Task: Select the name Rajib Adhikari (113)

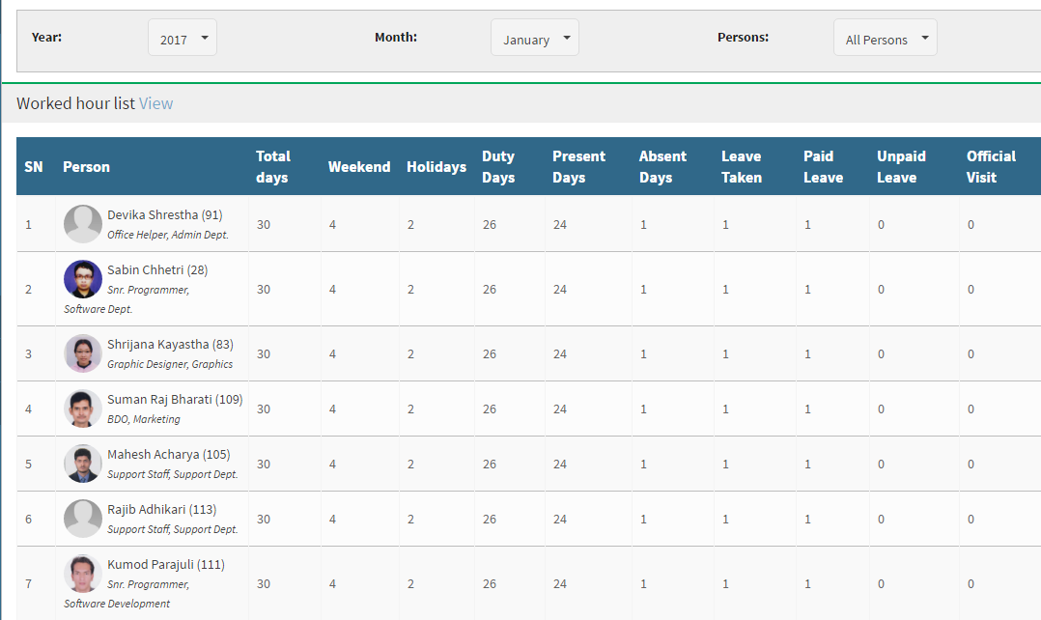Action: [x=162, y=510]
